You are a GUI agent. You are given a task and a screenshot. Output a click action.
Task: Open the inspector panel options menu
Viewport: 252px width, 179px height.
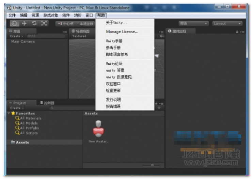tap(242, 32)
